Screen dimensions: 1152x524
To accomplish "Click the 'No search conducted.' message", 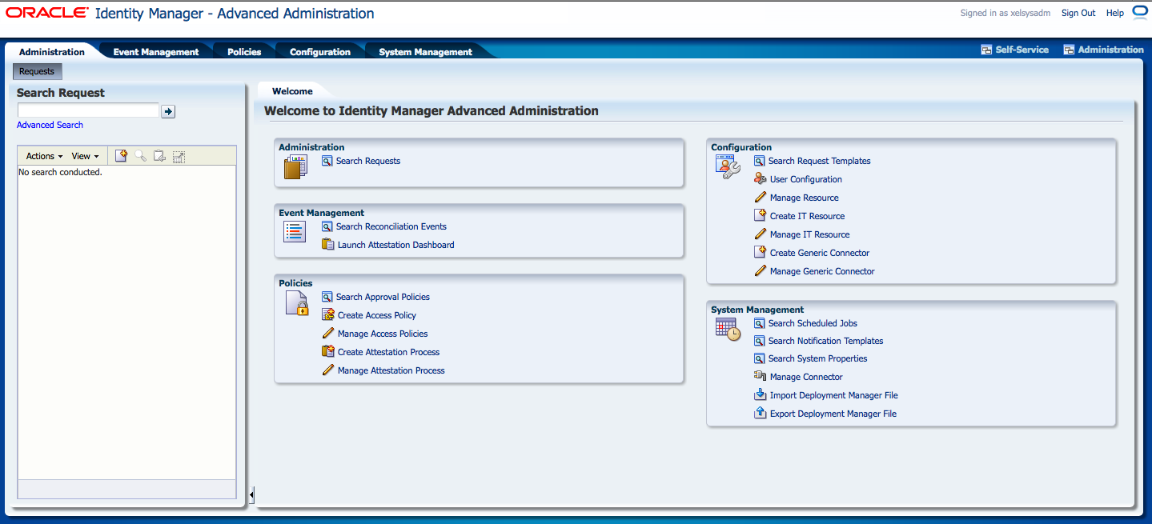I will [x=60, y=172].
